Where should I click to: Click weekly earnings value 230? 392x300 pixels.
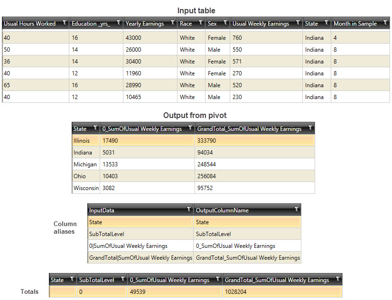266,97
